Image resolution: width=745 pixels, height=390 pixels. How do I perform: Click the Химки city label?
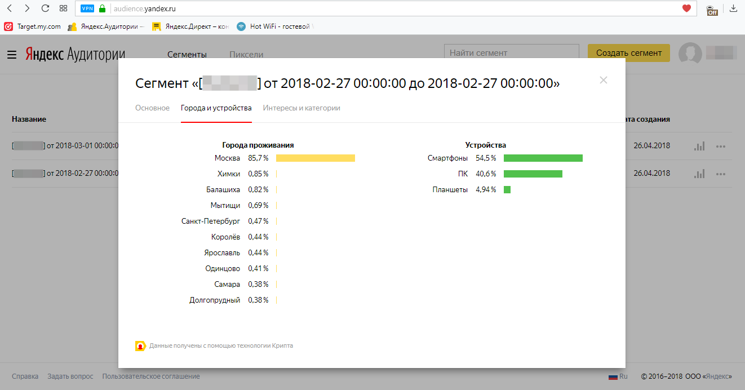click(229, 174)
